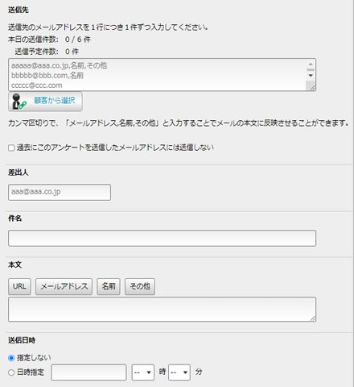The image size is (354, 387).
Task: Click the textarea scroll down arrow
Action: click(311, 75)
